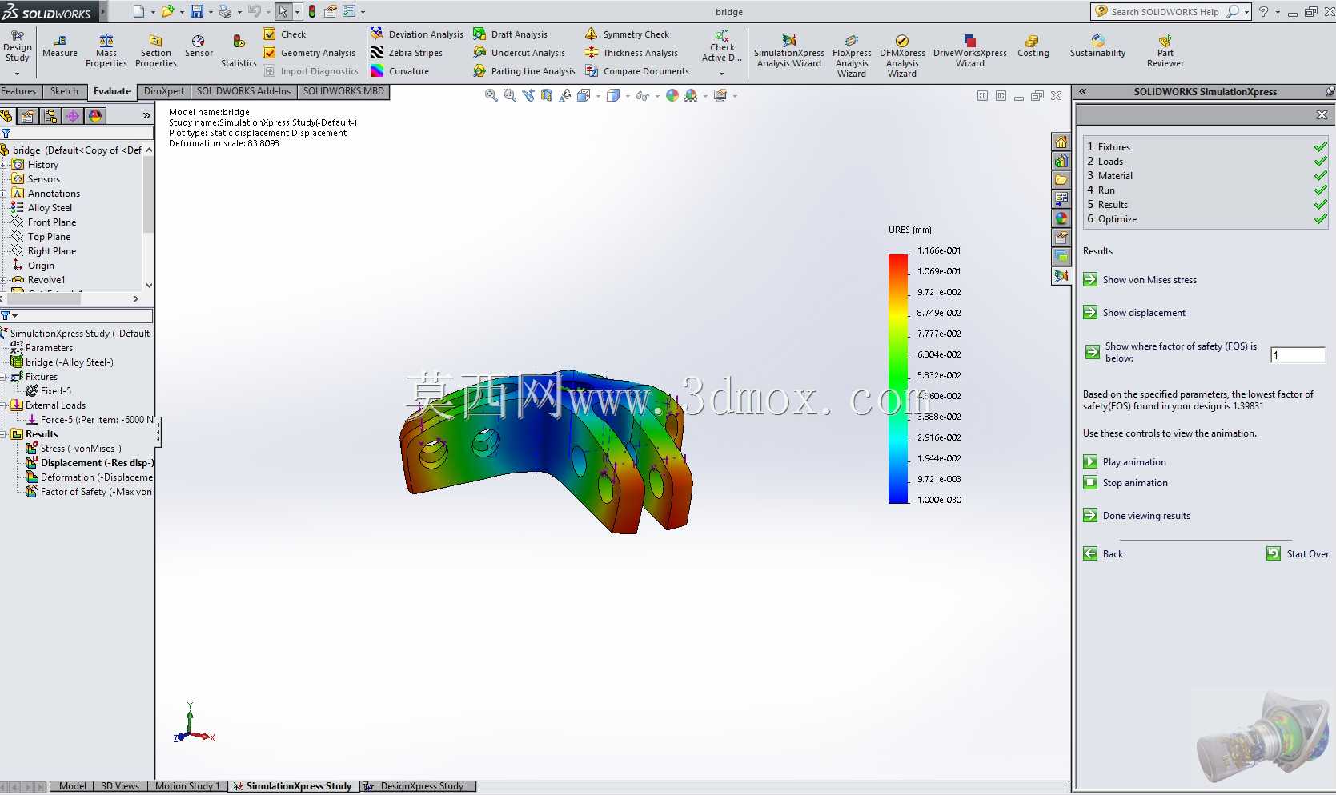Click the factor of safety input field
The height and width of the screenshot is (795, 1336).
pyautogui.click(x=1298, y=355)
